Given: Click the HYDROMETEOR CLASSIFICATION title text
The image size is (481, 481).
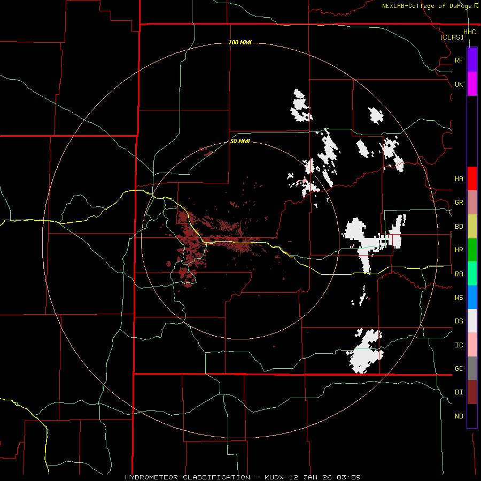Looking at the screenshot, I should click(188, 477).
